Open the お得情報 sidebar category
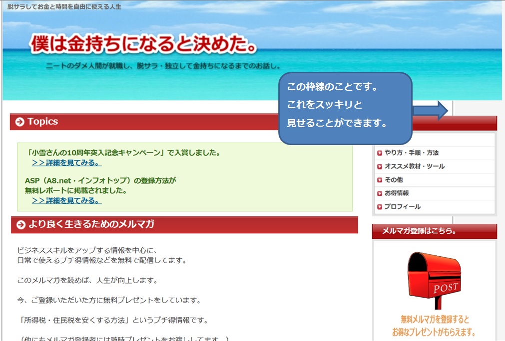 (396, 193)
